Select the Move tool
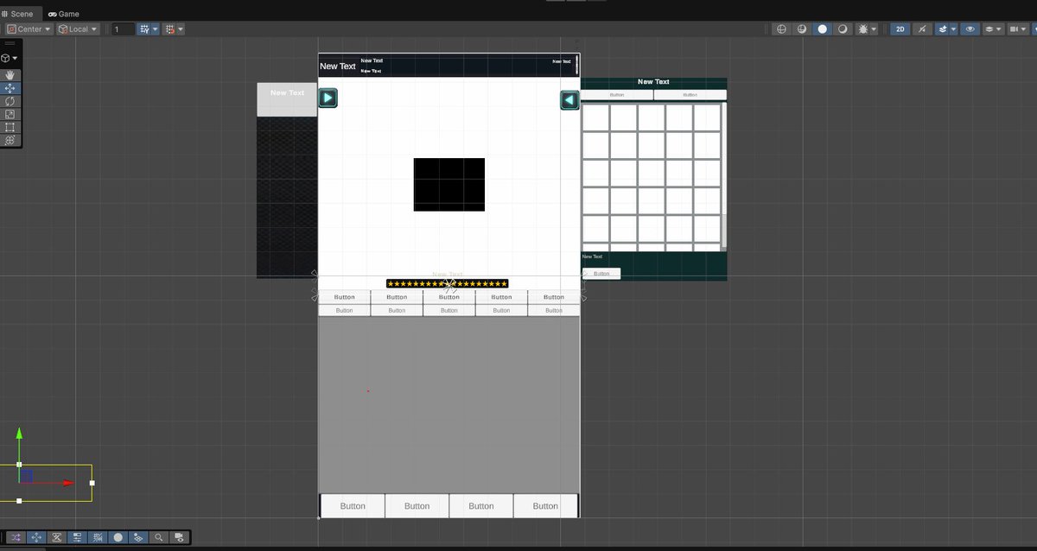This screenshot has height=551, width=1037. pos(10,88)
